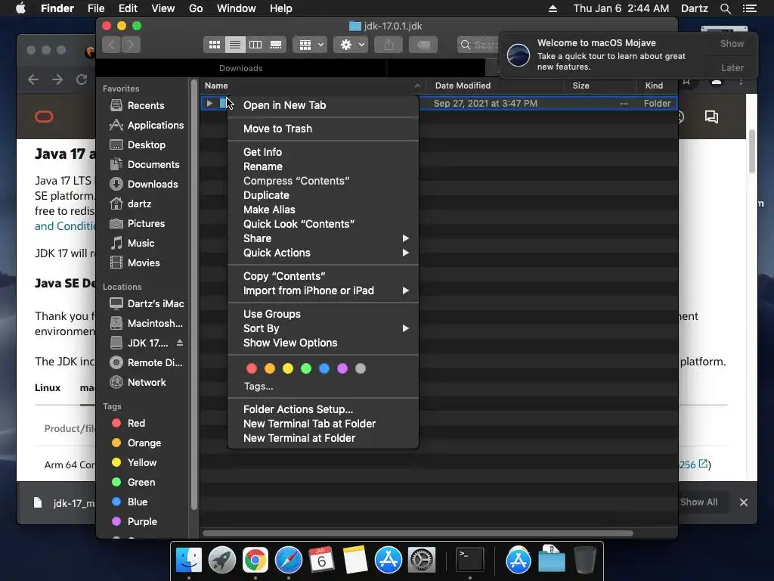Apply the red tag color
774x581 pixels.
tap(252, 368)
